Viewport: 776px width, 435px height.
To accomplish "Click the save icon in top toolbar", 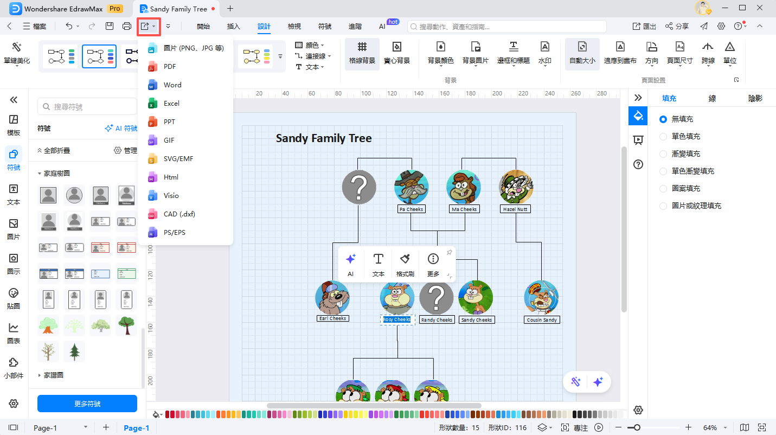I will 110,26.
